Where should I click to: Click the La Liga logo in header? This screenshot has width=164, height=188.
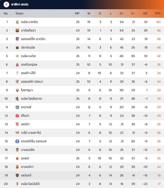click(6, 4)
